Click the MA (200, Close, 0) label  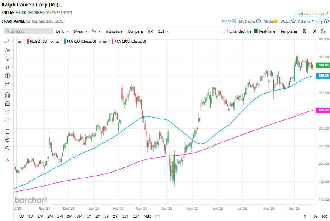point(130,42)
